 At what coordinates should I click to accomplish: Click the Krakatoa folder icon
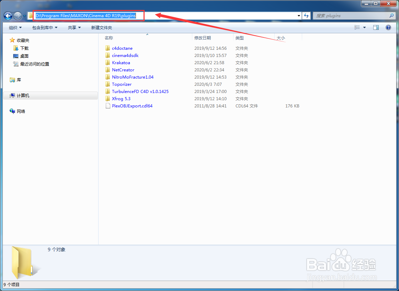click(107, 62)
